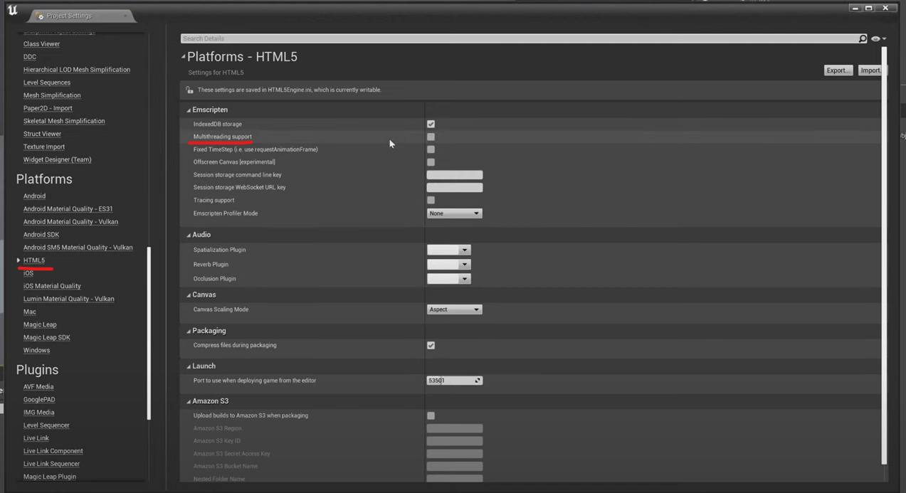
Task: Click the Export button
Action: [x=838, y=70]
